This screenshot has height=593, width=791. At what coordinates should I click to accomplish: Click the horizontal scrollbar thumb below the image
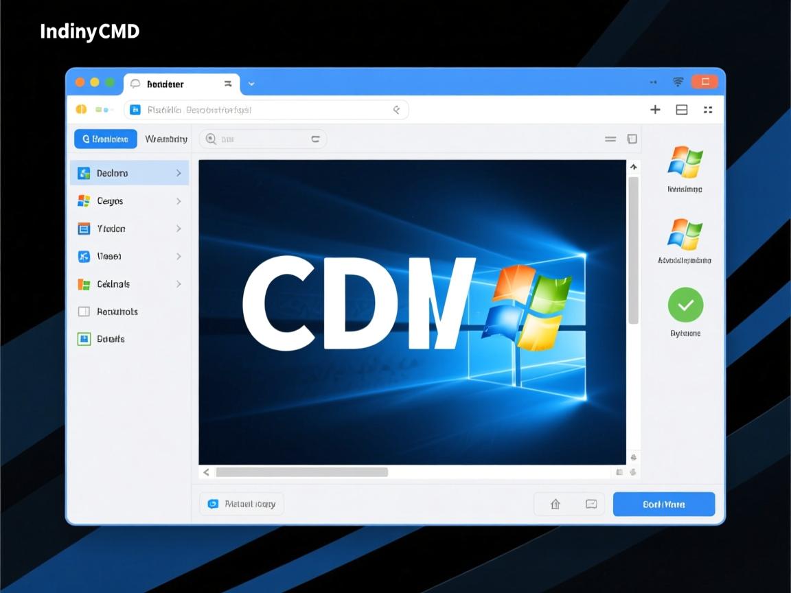(x=301, y=472)
